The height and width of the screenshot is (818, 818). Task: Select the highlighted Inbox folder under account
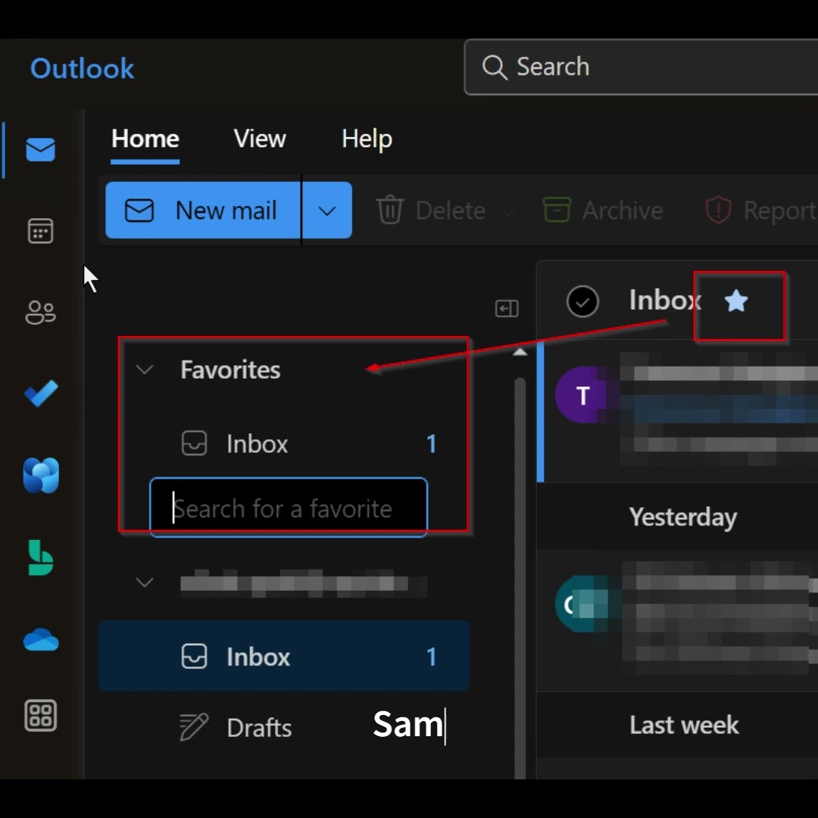point(284,656)
